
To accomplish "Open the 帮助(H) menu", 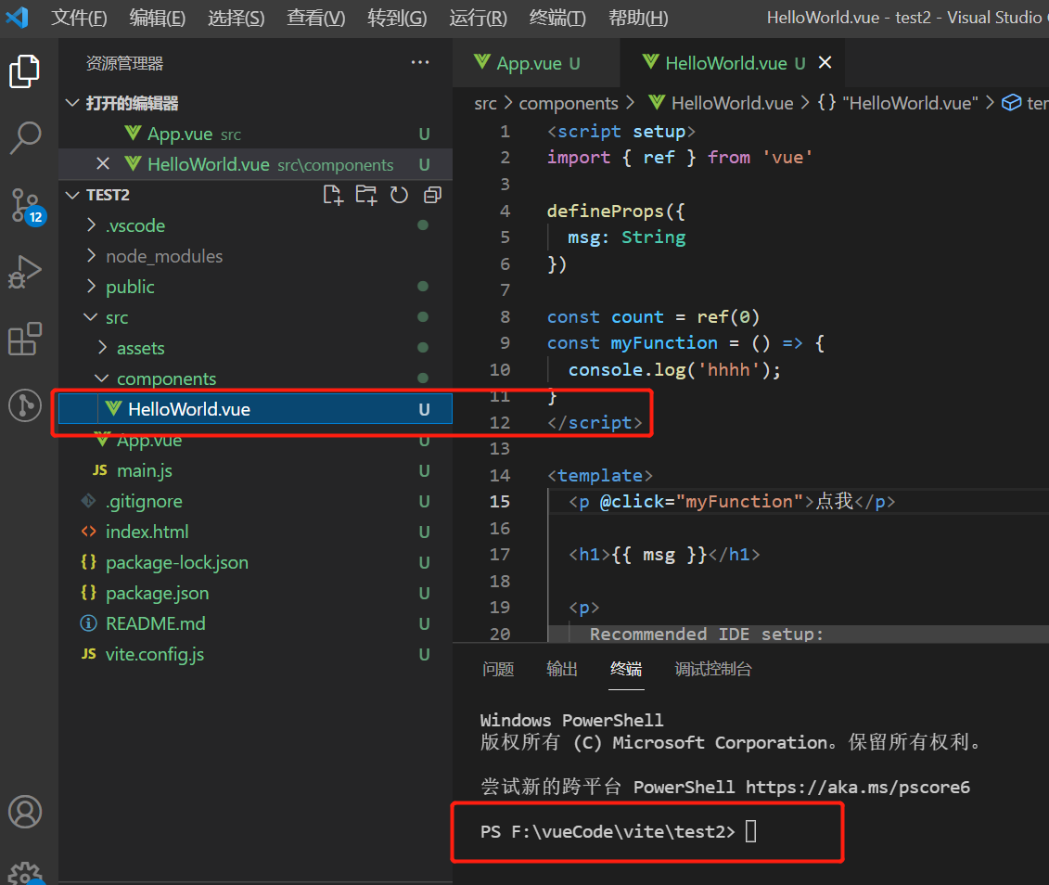I will [638, 18].
